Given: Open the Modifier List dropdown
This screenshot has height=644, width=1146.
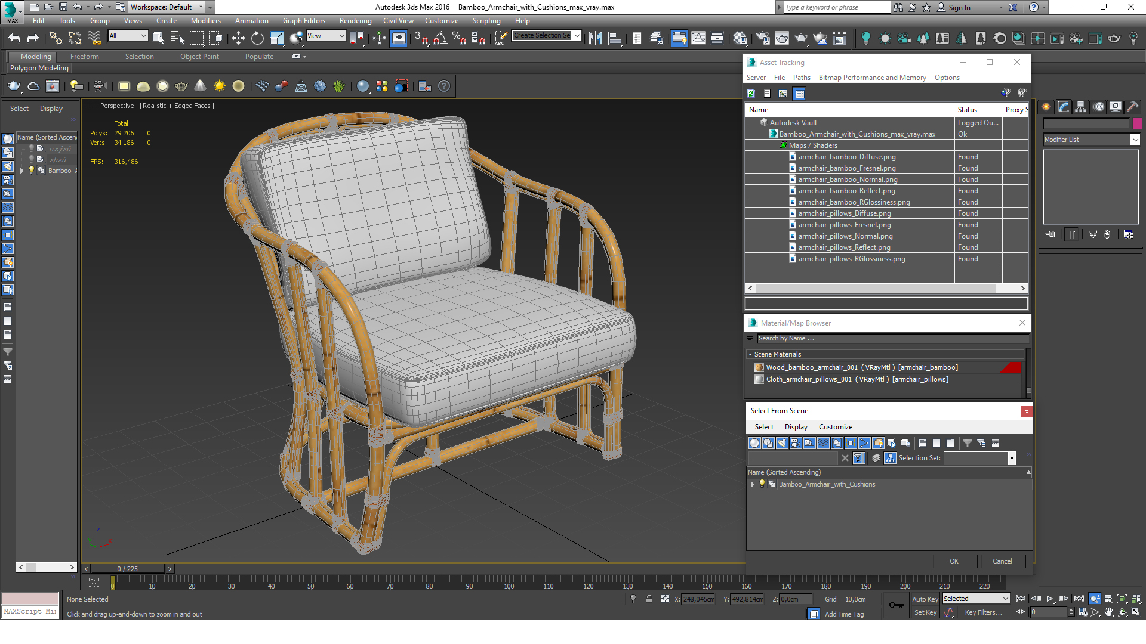Looking at the screenshot, I should [x=1135, y=140].
